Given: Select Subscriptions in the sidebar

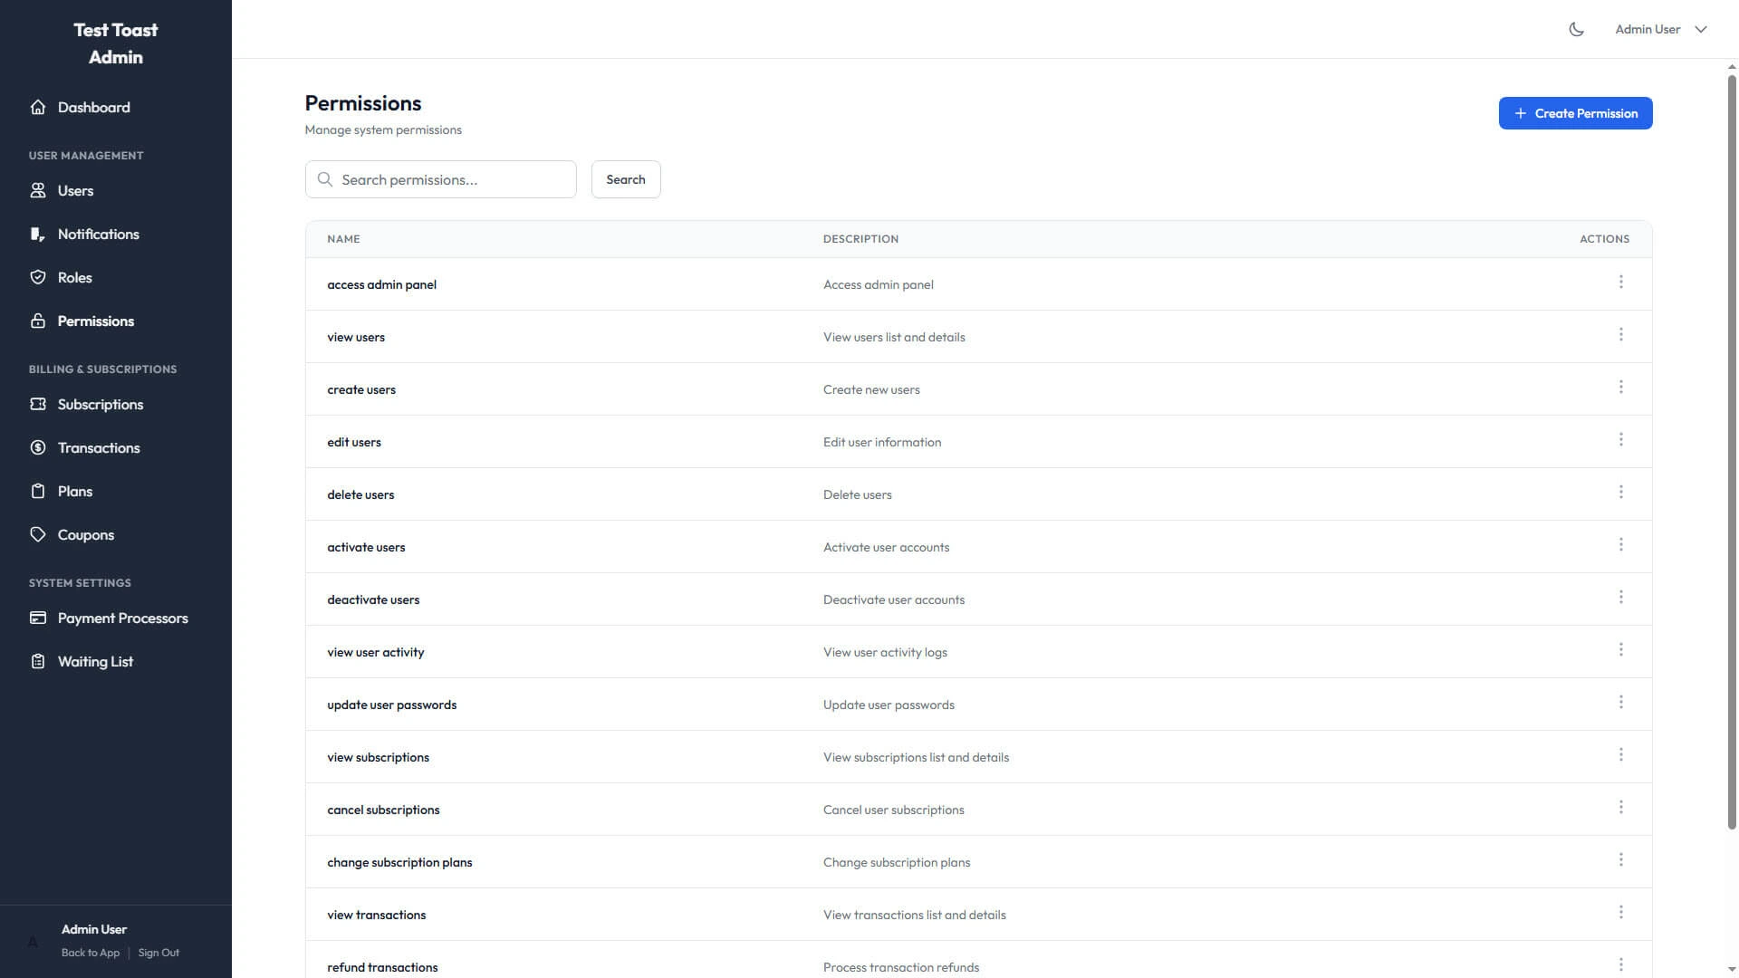Looking at the screenshot, I should click(x=100, y=404).
